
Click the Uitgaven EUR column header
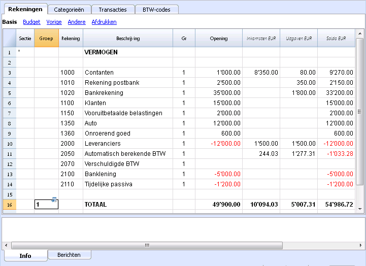coord(299,38)
